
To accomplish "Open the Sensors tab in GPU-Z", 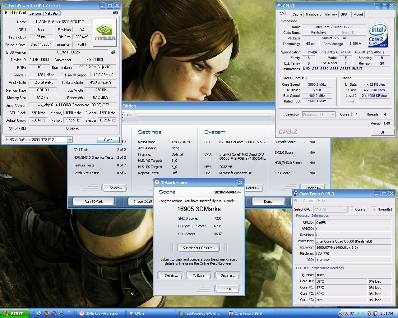I will tap(35, 13).
